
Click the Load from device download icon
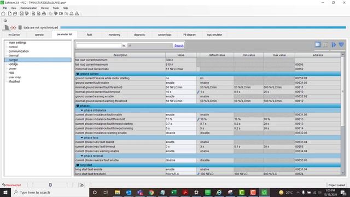point(77,14)
